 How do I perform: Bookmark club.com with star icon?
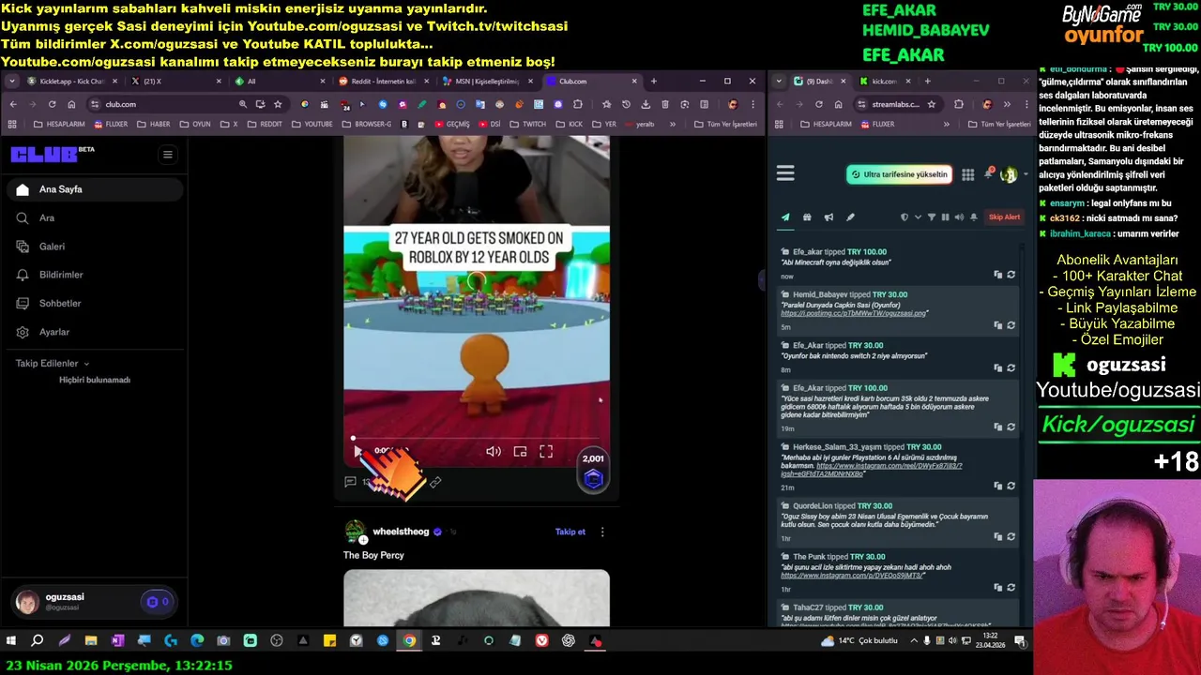click(x=278, y=104)
